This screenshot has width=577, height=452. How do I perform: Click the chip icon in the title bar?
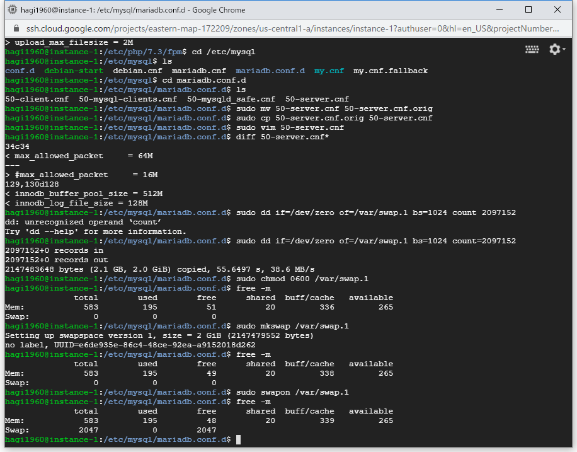pyautogui.click(x=13, y=9)
